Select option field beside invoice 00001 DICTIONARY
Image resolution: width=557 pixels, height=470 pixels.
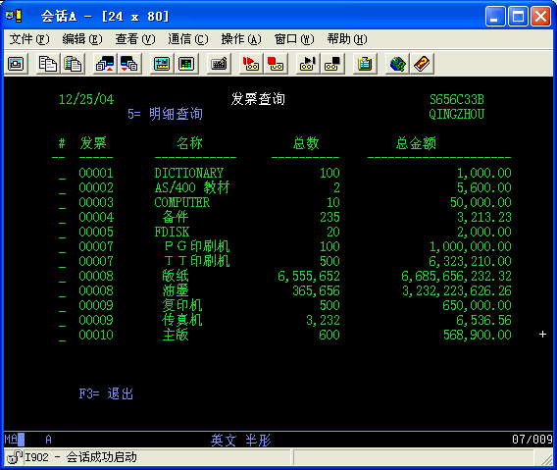pos(62,174)
